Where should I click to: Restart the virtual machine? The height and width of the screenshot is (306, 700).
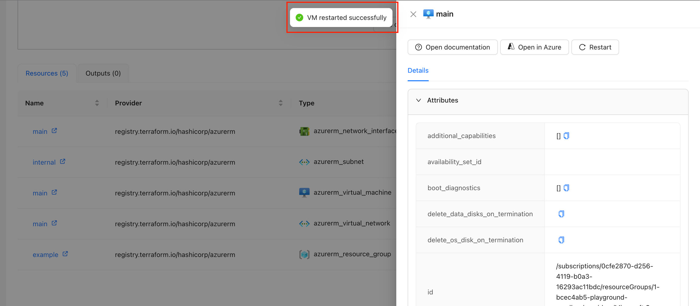pos(595,47)
